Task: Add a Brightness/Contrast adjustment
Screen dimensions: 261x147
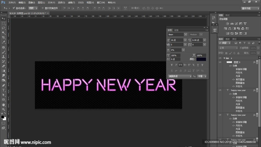Action: (x=227, y=24)
